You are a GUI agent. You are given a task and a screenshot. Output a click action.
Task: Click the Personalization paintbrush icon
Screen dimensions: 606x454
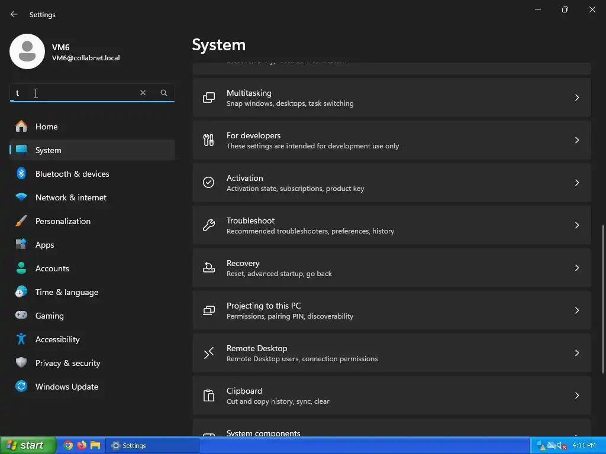click(21, 221)
